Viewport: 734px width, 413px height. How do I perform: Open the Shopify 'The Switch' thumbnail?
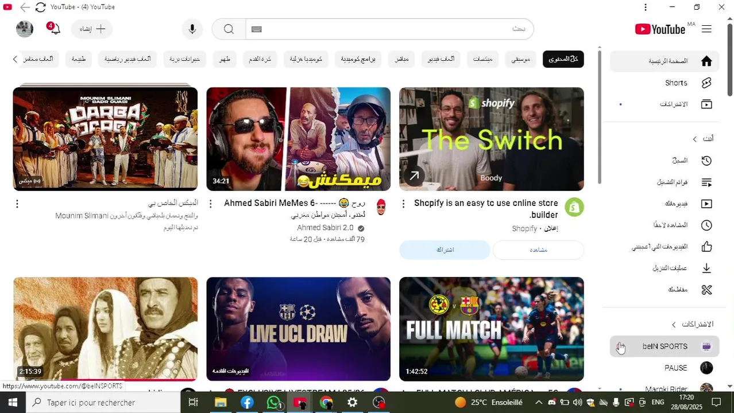click(x=492, y=139)
